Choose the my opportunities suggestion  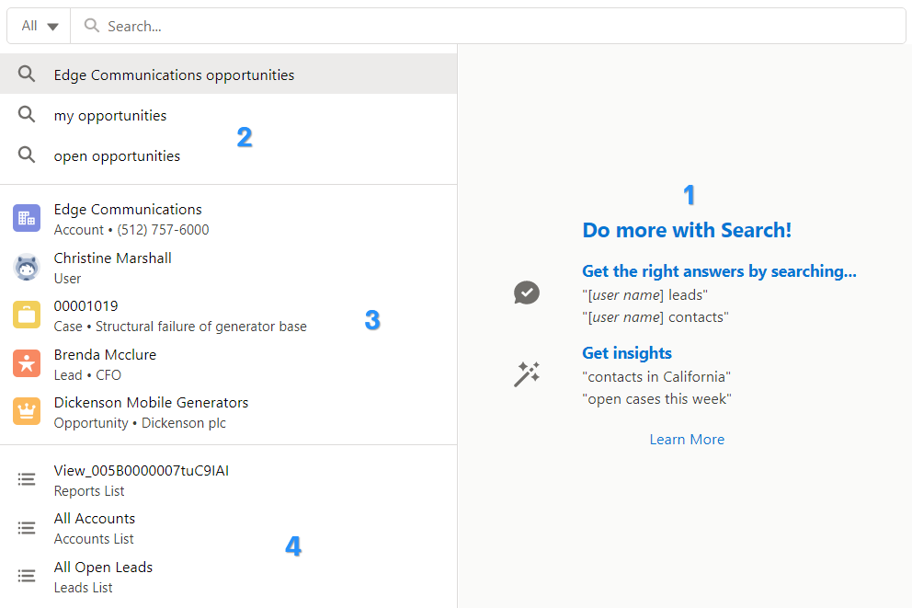point(229,115)
